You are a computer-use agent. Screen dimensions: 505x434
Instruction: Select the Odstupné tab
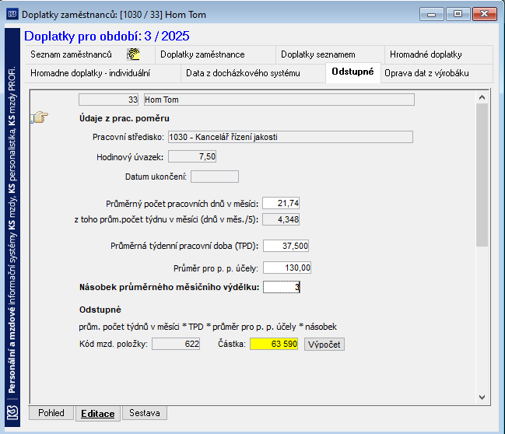[x=353, y=72]
